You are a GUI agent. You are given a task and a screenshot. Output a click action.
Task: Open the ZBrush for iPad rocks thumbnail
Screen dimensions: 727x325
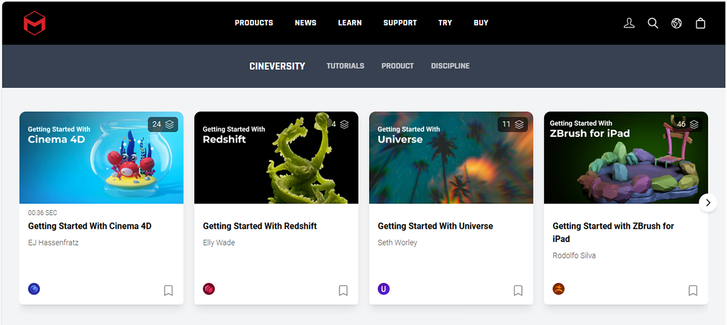(626, 157)
